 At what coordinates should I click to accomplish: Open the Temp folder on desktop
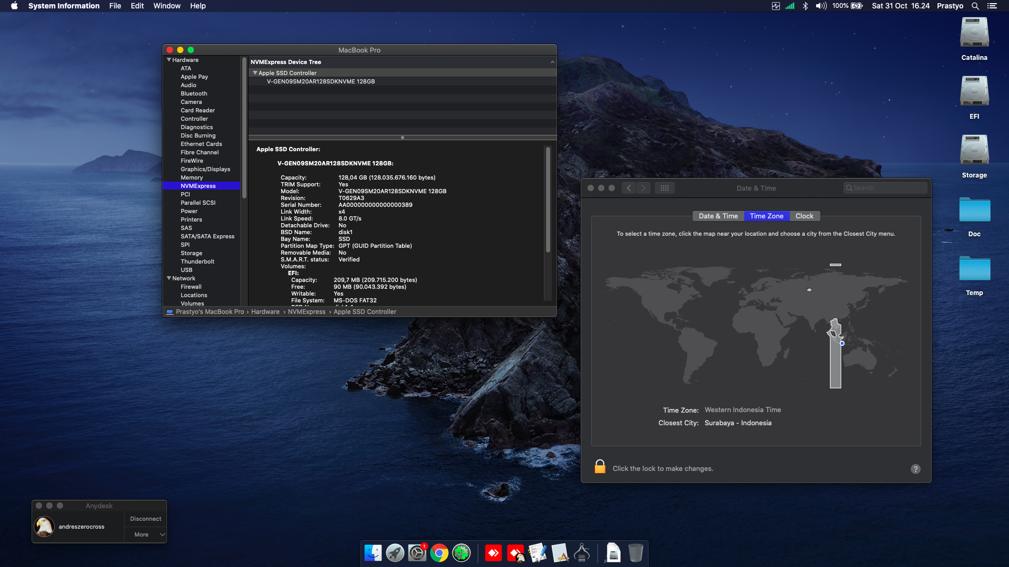point(974,268)
